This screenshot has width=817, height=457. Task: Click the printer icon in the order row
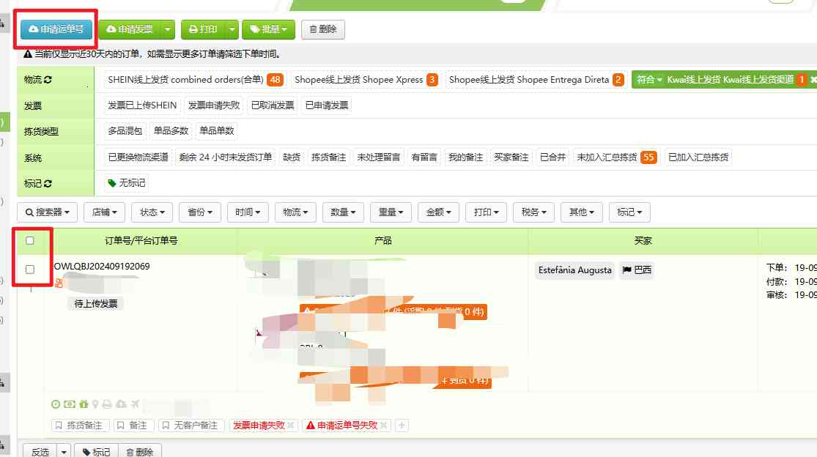click(107, 404)
